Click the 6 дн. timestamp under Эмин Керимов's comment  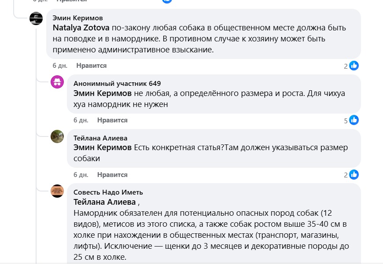click(x=60, y=66)
